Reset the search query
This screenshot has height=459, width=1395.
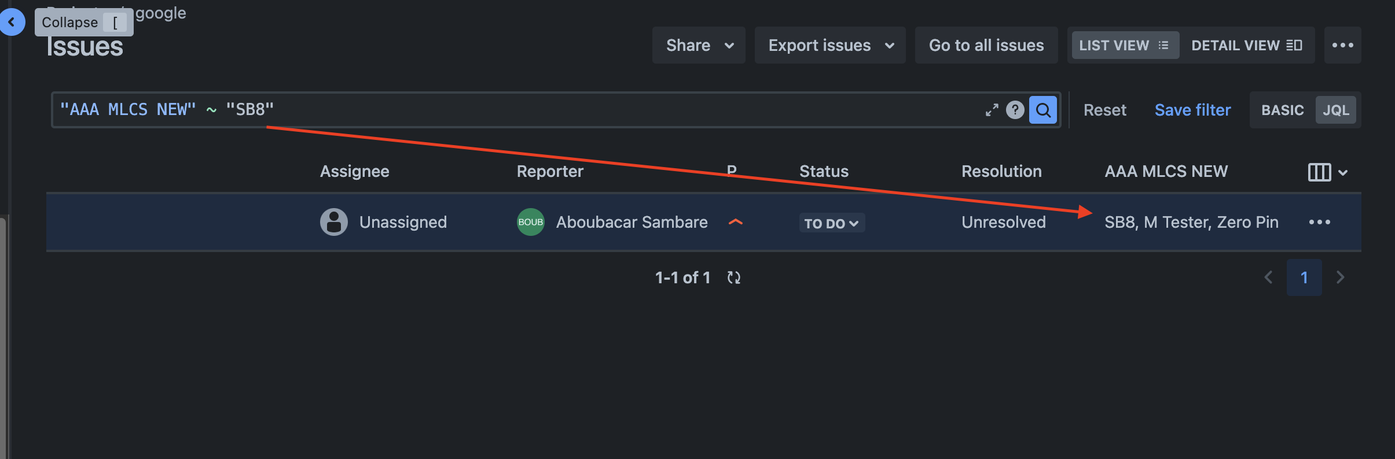pos(1104,110)
